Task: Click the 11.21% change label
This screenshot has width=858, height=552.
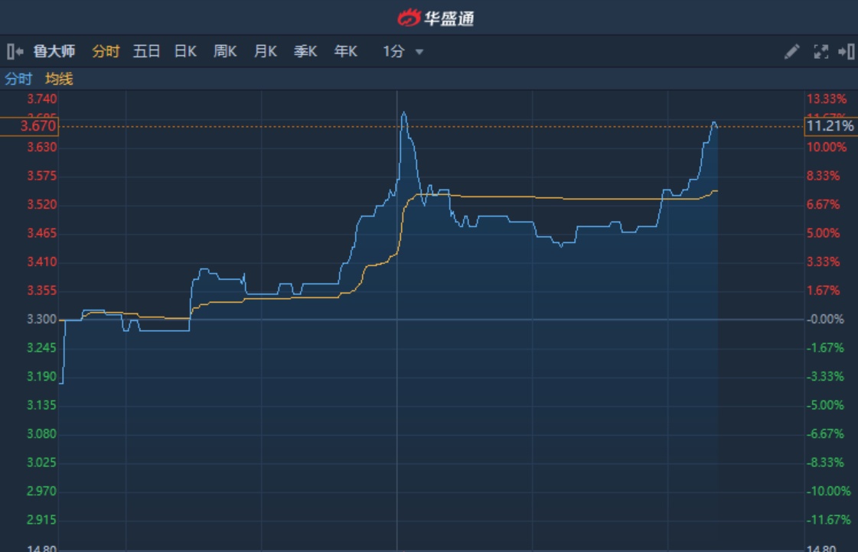Action: click(830, 126)
